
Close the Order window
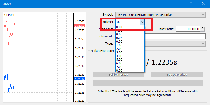[204, 4]
